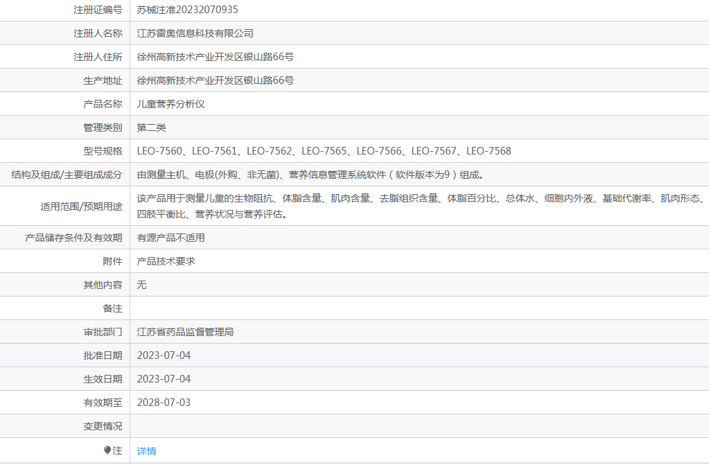Viewport: 709px width, 467px height.
Task: Select the intended-use text beginning 该产品用于测量
Action: 421,206
